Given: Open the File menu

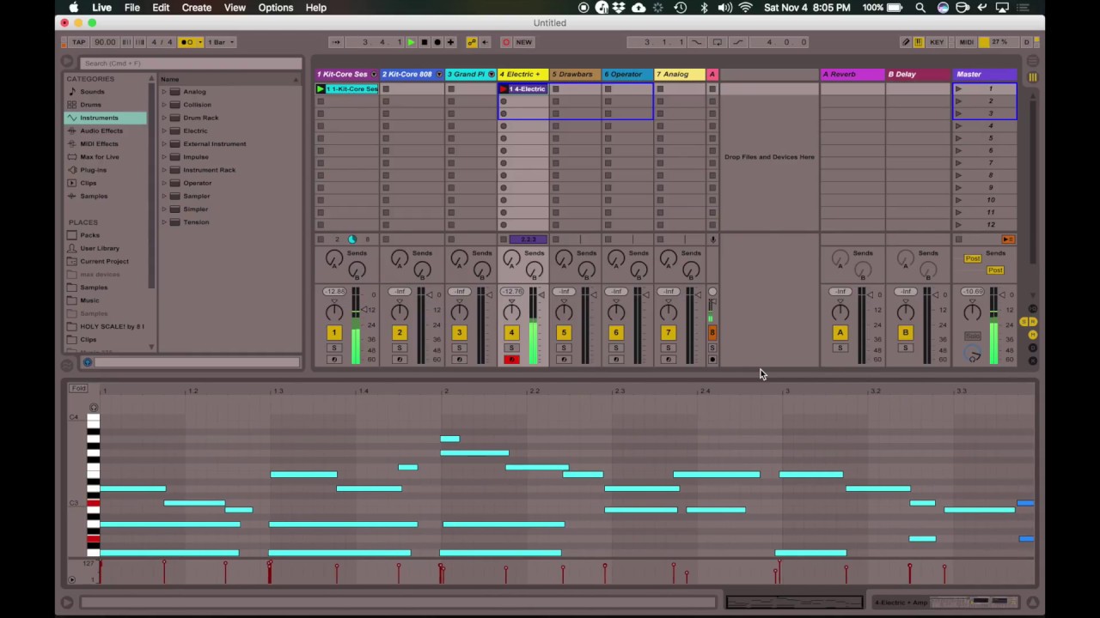Looking at the screenshot, I should tap(132, 8).
